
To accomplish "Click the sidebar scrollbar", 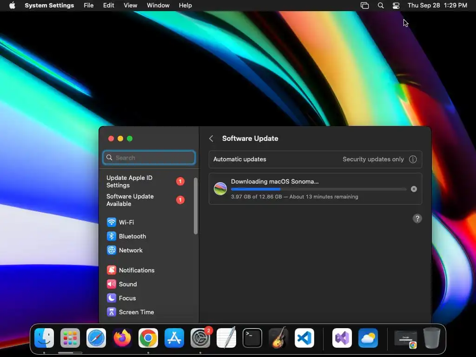I will point(196,206).
